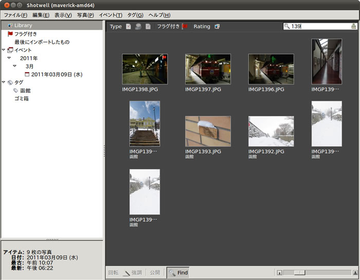Select thumbnail IMGP1392.JPG
This screenshot has width=360, height=280.
click(271, 131)
